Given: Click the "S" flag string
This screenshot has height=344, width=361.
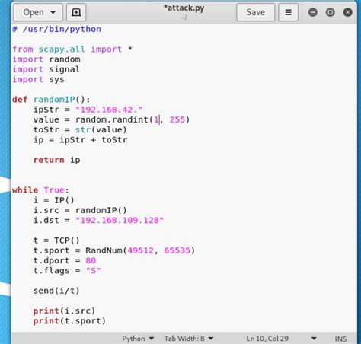Looking at the screenshot, I should (x=93, y=271).
